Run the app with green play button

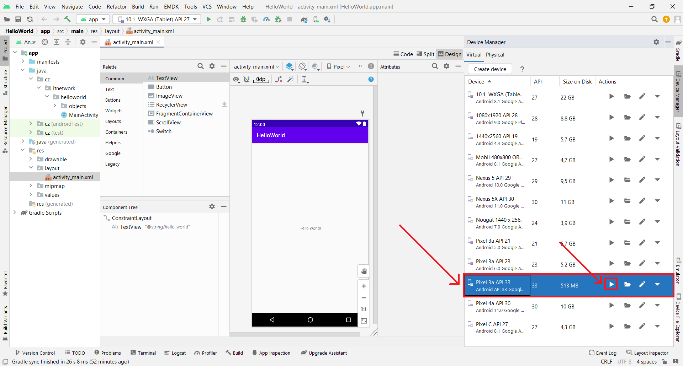[x=209, y=19]
